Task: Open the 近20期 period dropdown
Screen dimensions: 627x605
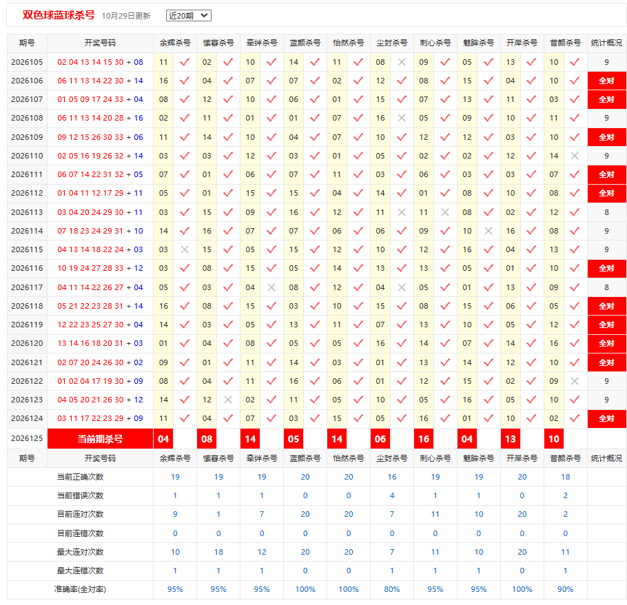Action: [188, 16]
